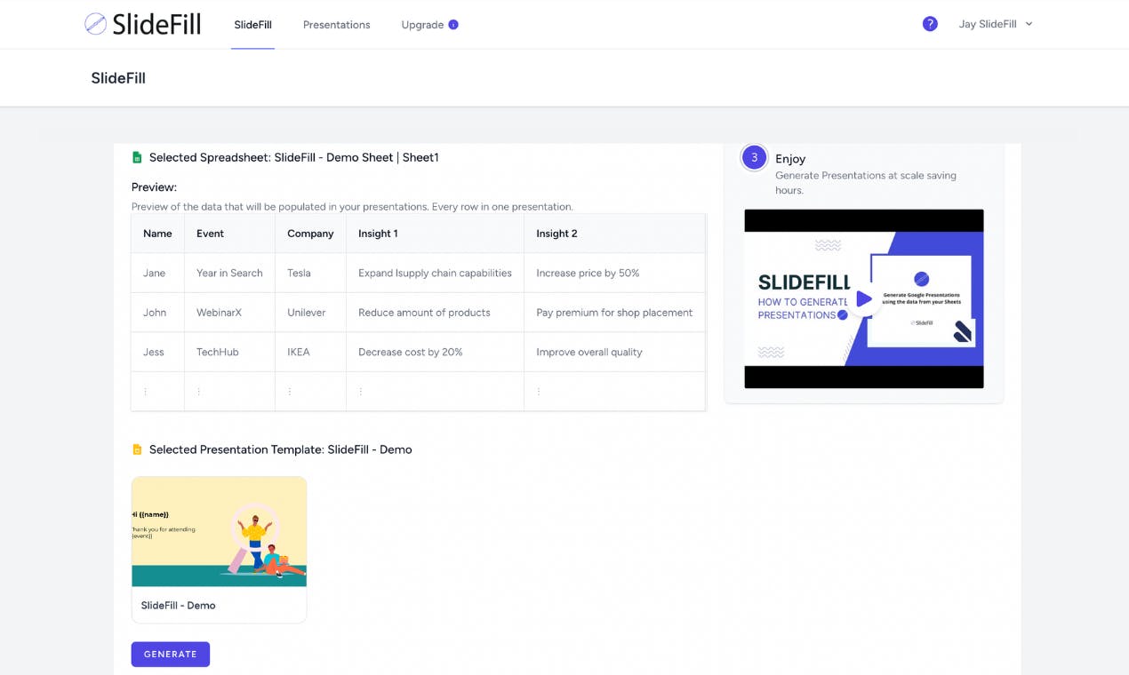Click 'Reduce amount of products' cell

tap(435, 313)
